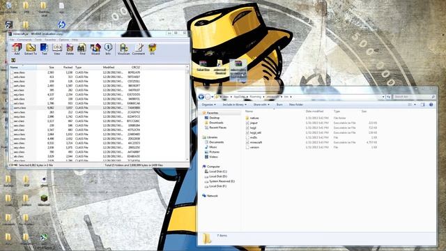Sort Explorer files by Date modified column
This screenshot has width=446, height=251.
point(314,112)
